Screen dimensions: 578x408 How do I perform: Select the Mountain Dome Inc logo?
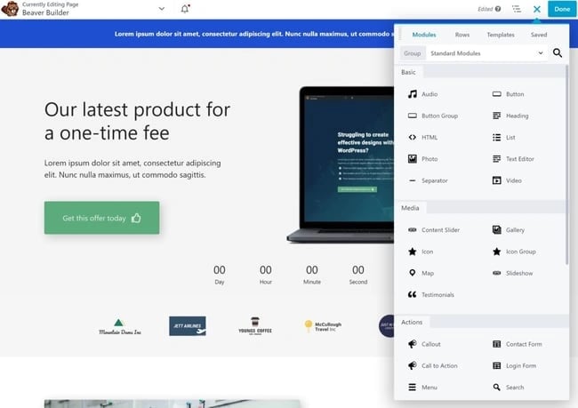pyautogui.click(x=119, y=327)
